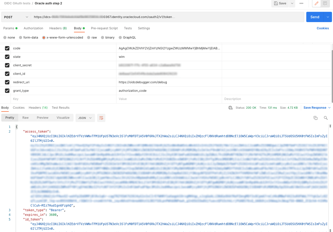Search the response with magnifier icon
The image size is (333, 232).
tap(326, 118)
